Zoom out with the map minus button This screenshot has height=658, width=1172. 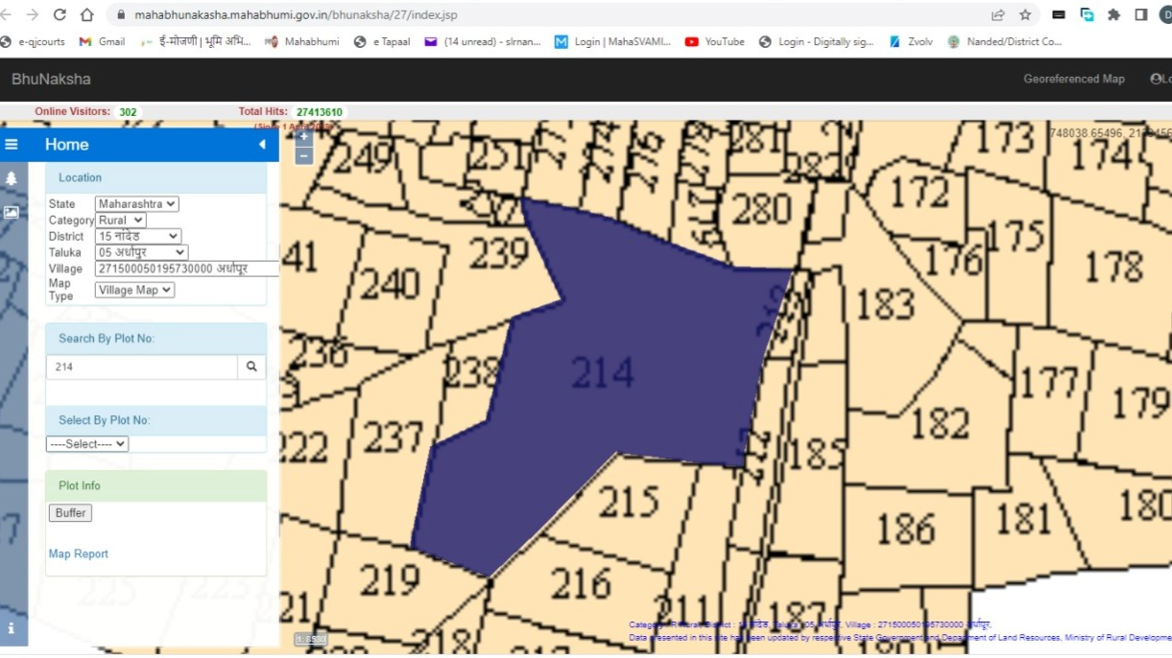pos(303,155)
